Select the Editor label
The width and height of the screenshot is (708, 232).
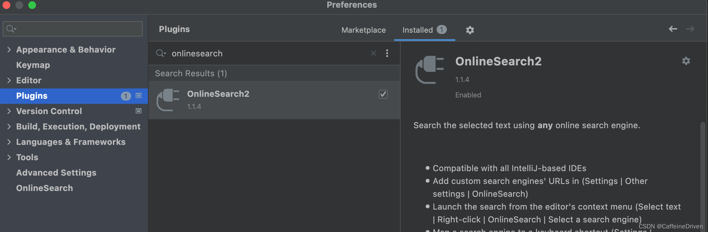(x=29, y=80)
